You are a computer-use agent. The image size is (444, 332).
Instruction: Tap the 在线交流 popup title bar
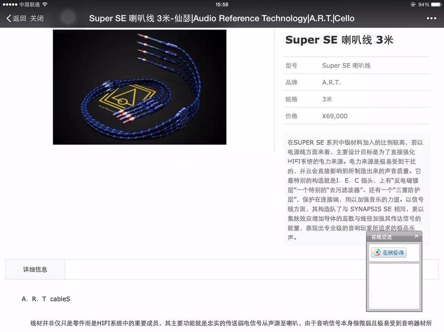coord(394,237)
